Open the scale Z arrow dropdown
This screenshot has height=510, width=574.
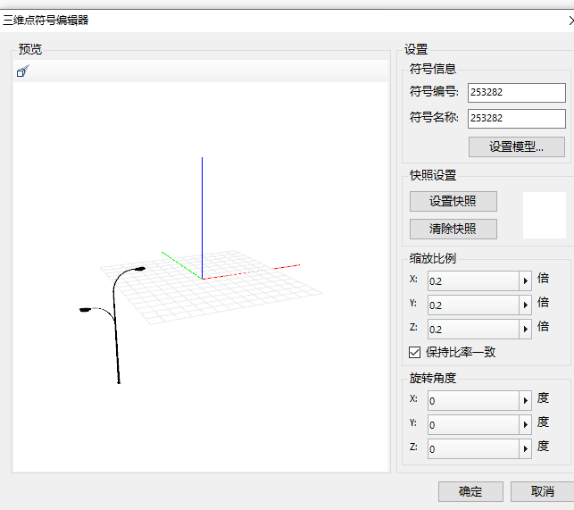click(x=525, y=329)
